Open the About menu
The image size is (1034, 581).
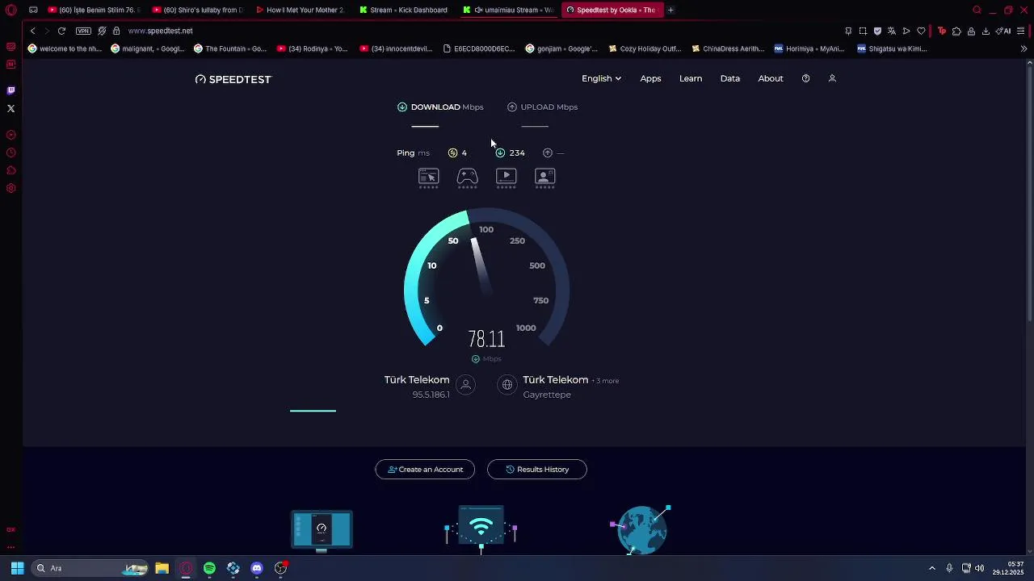click(x=771, y=78)
